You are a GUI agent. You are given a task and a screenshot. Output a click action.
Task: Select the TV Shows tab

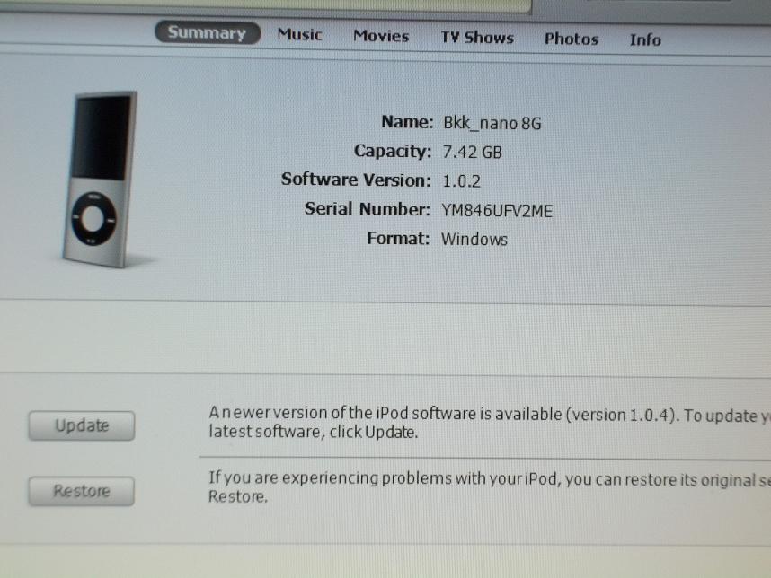click(x=476, y=38)
